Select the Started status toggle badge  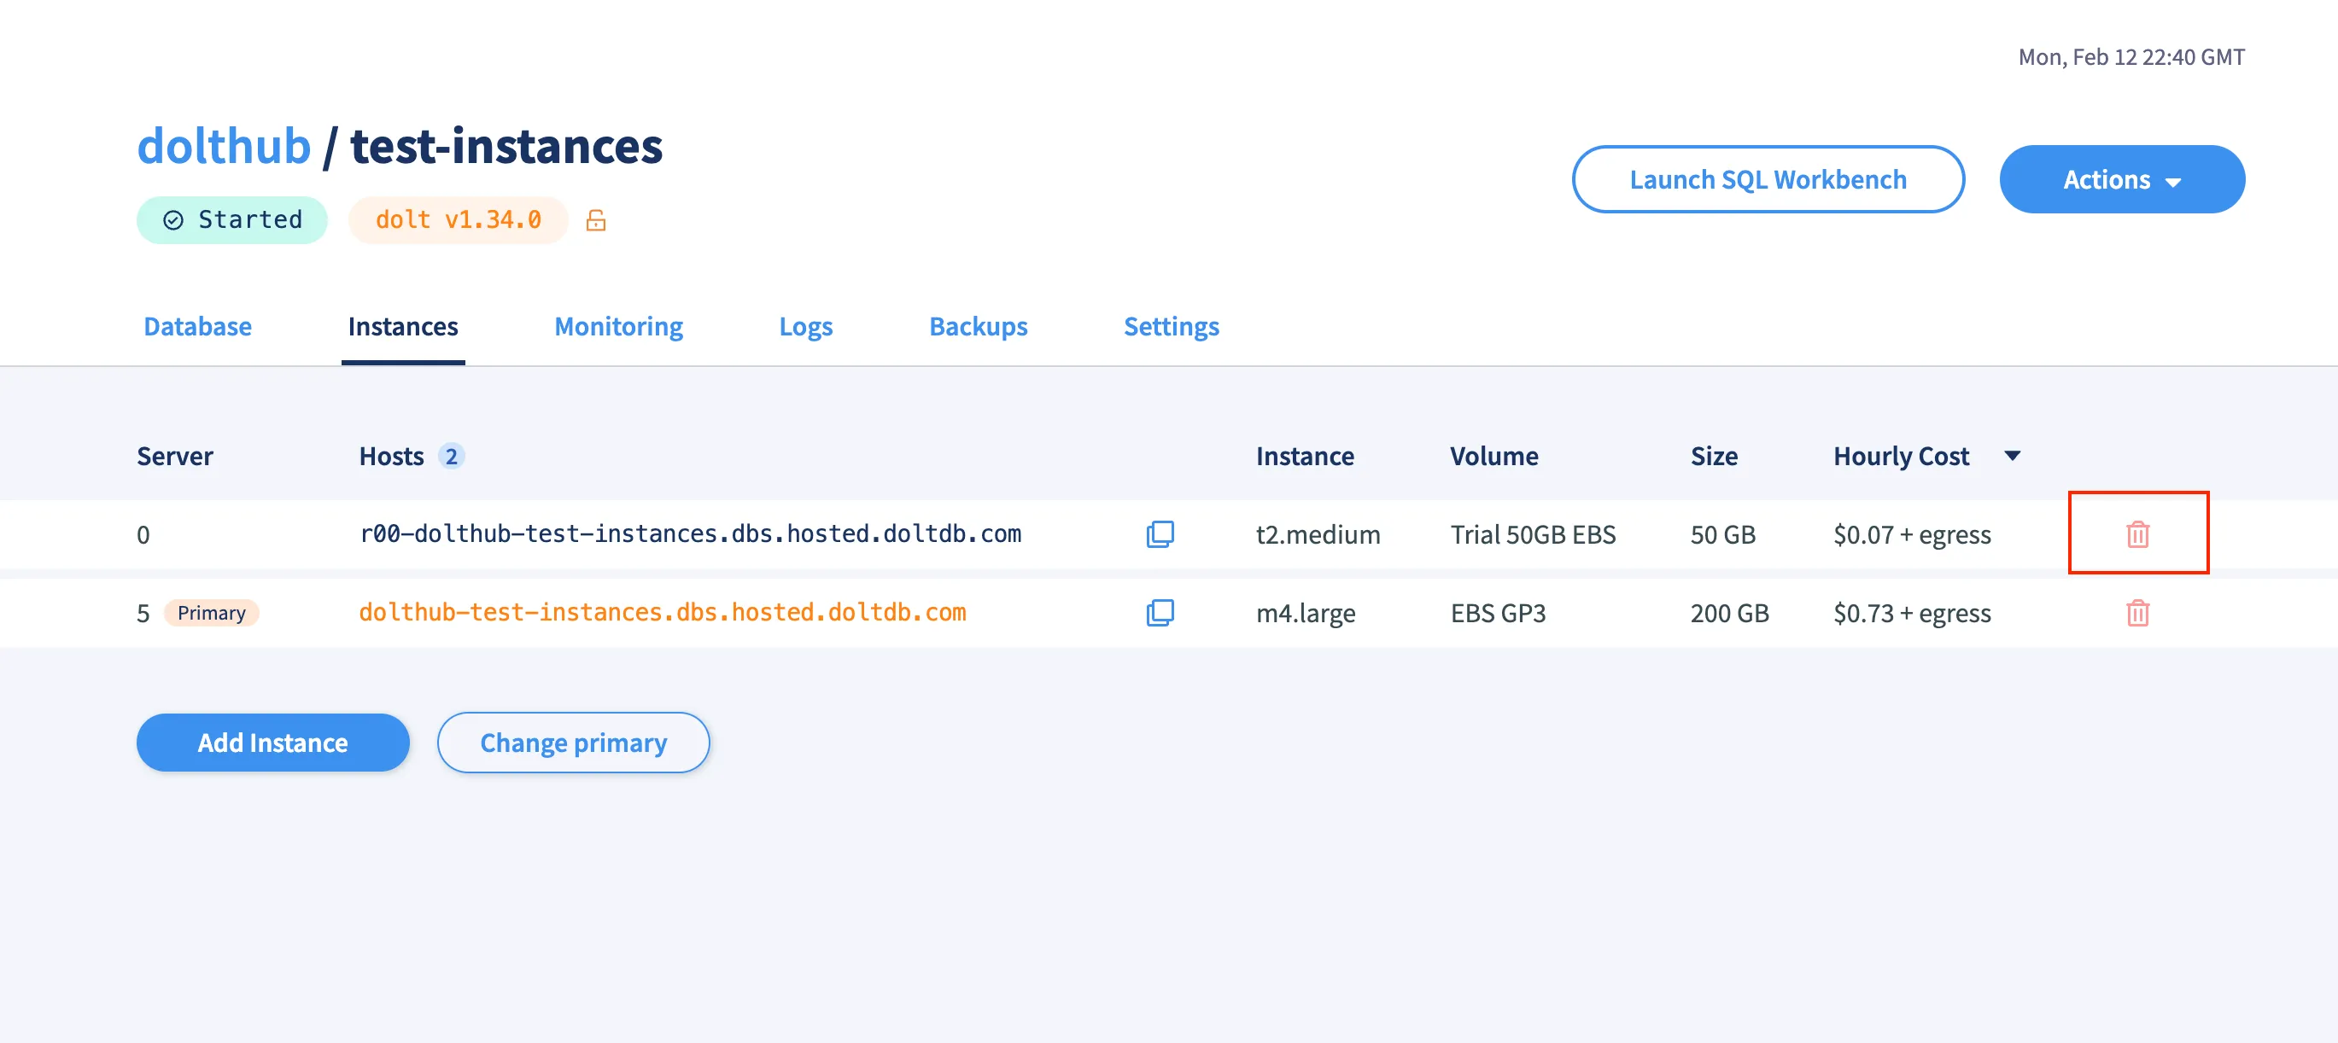[x=231, y=219]
